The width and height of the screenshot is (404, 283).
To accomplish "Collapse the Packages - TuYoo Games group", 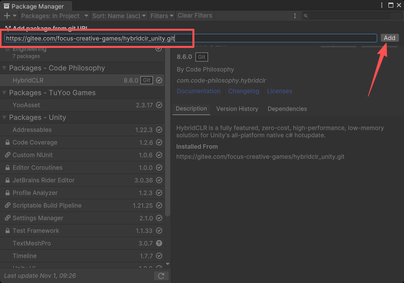I will click(5, 93).
